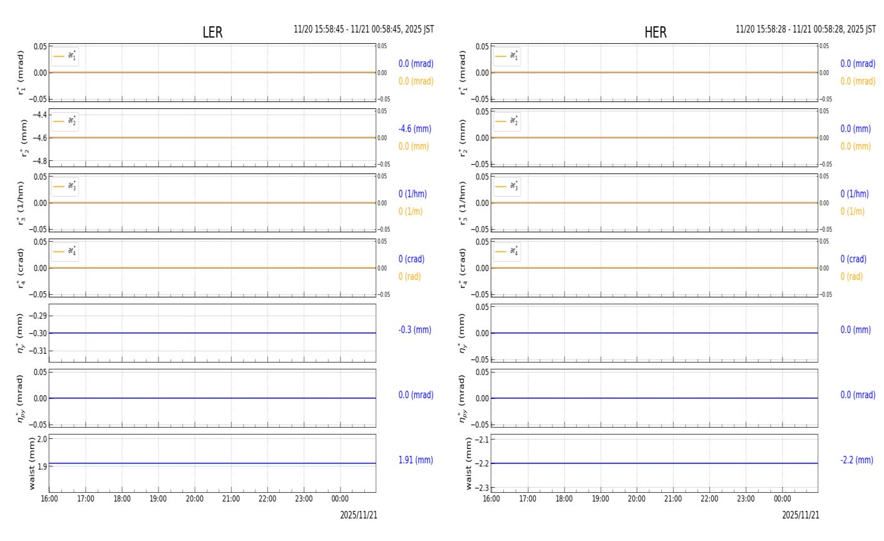The height and width of the screenshot is (541, 884).
Task: Click the 20:00 tick under the HER plots
Action: [637, 499]
